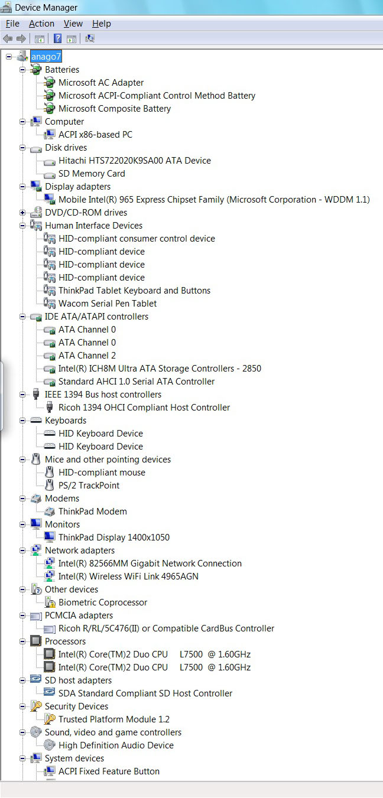The height and width of the screenshot is (798, 383).
Task: Select Microsoft ACPI-Compliant Control Method Battery
Action: 157,96
